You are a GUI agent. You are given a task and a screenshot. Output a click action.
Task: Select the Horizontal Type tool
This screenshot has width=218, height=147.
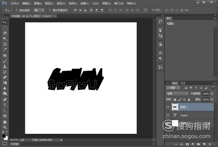pyautogui.click(x=5, y=105)
